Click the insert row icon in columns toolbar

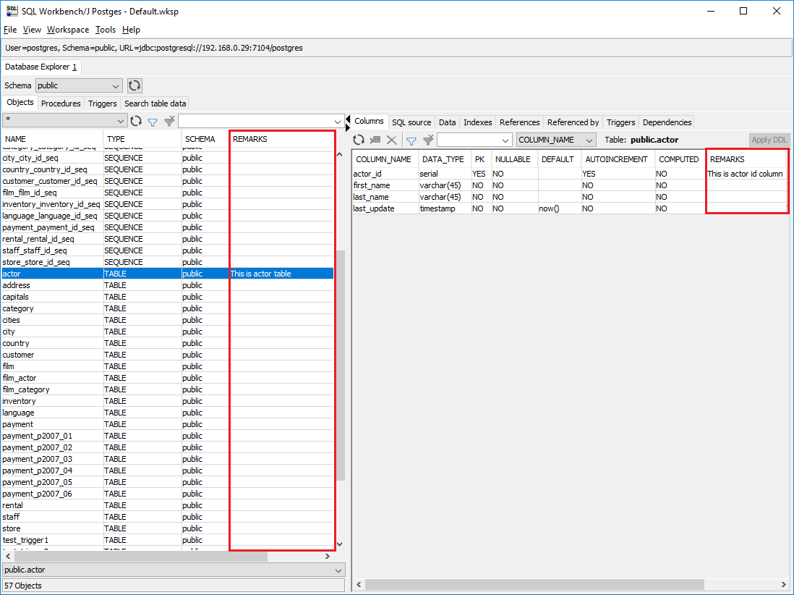(x=375, y=140)
